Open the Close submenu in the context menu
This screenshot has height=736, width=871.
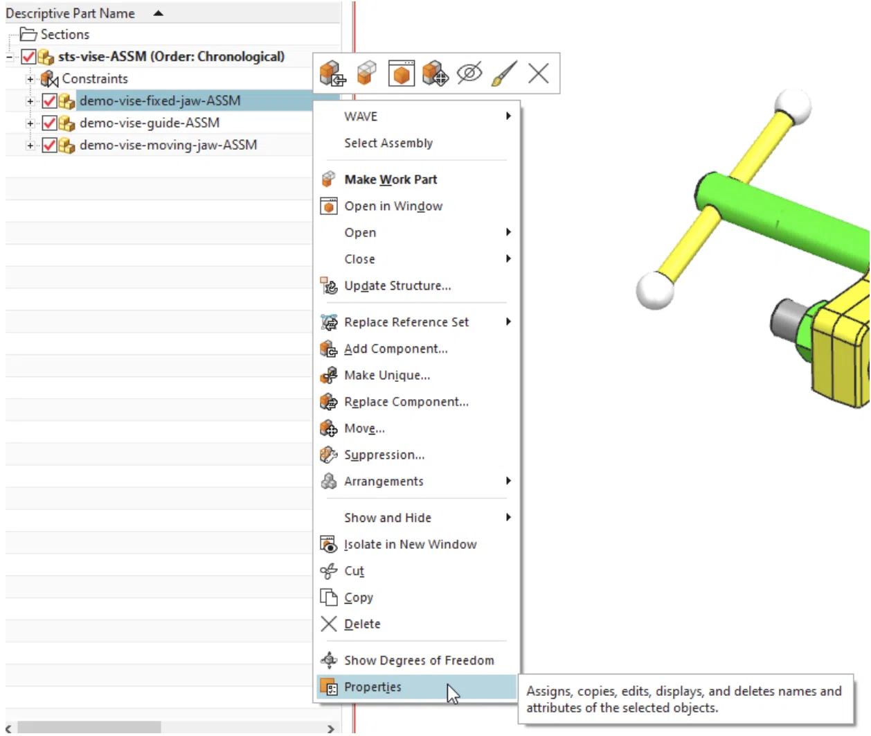[417, 259]
